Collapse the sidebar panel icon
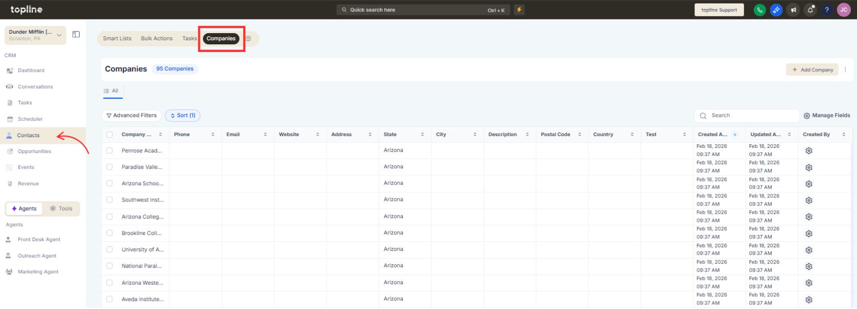Viewport: 857px width, 309px height. 76,34
